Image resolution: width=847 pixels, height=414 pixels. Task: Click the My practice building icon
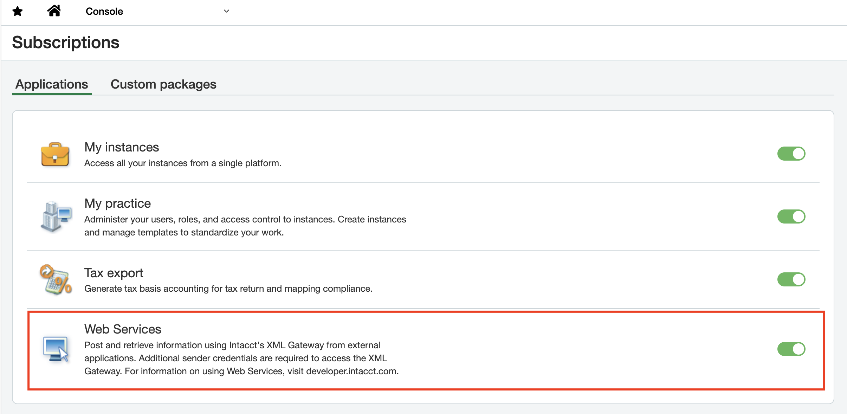tap(56, 216)
